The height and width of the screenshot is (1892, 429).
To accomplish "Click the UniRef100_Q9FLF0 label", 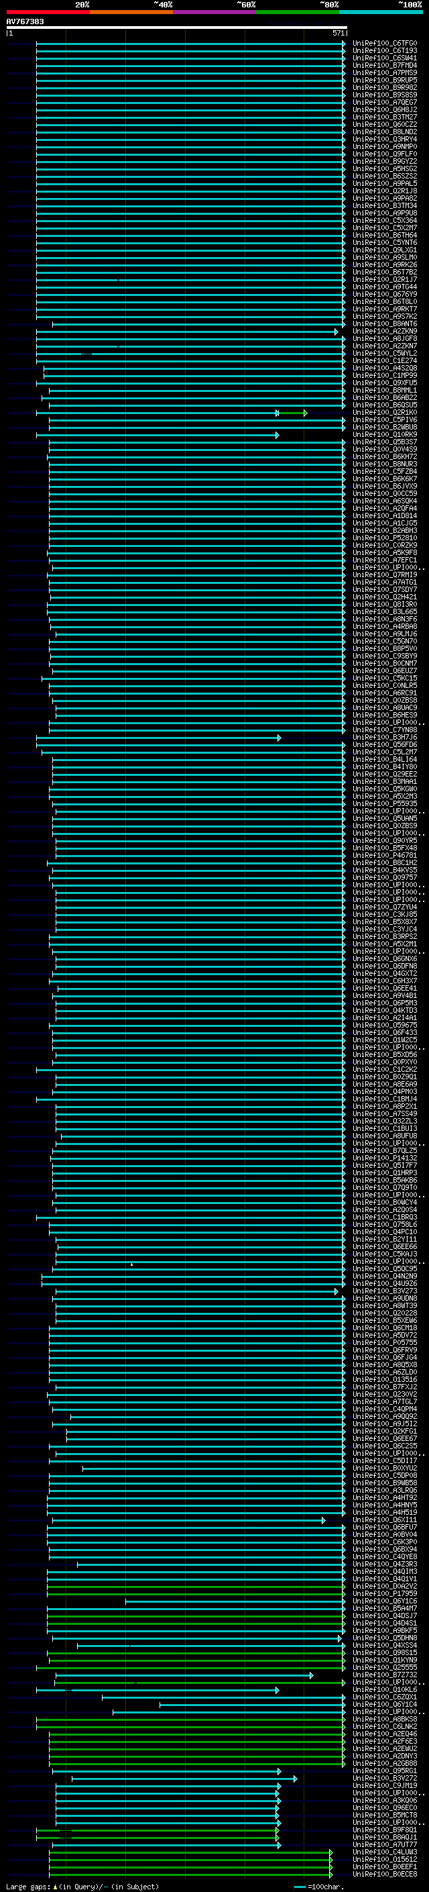I will click(x=385, y=154).
